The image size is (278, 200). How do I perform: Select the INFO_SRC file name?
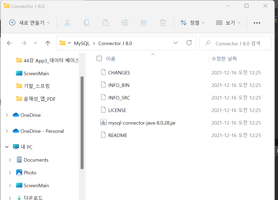[x=119, y=98]
